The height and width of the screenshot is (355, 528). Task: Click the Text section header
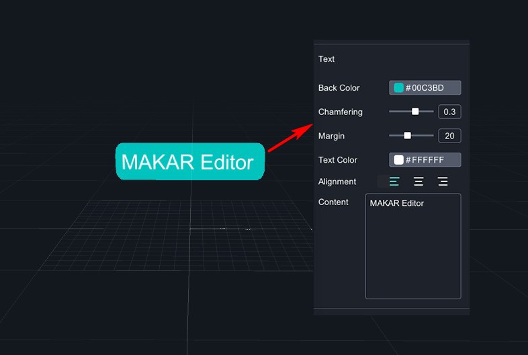pos(326,59)
